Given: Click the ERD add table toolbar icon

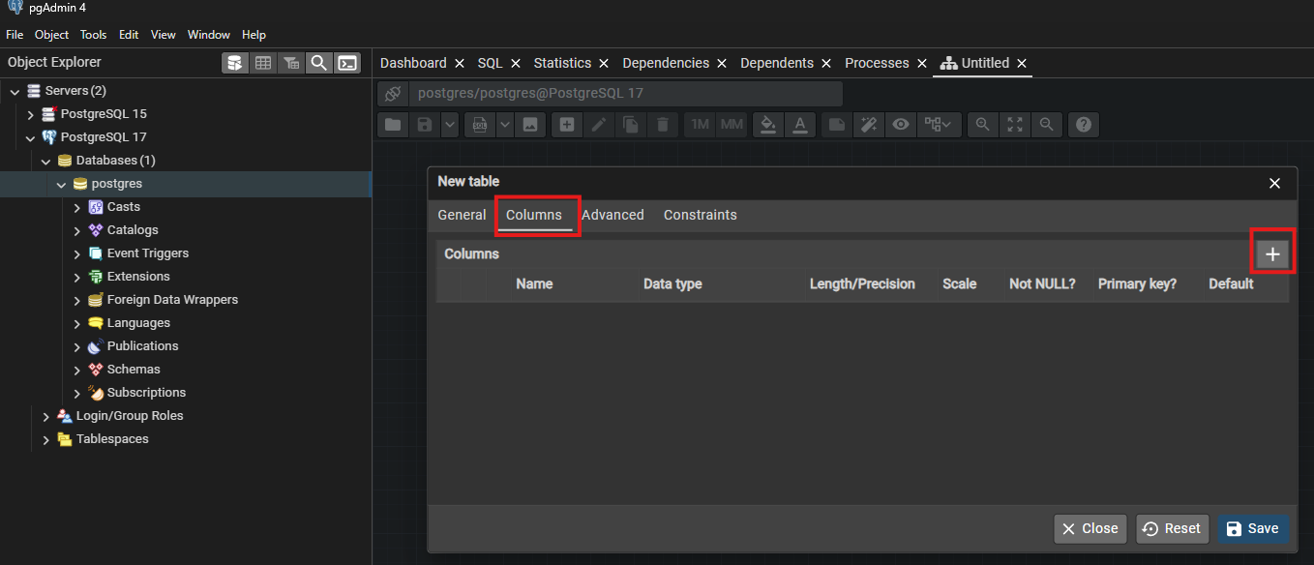Looking at the screenshot, I should [567, 124].
